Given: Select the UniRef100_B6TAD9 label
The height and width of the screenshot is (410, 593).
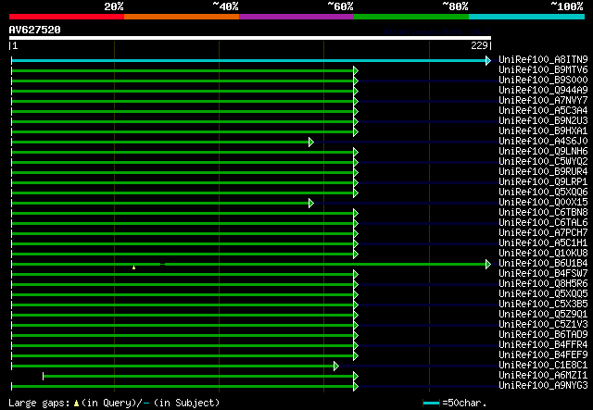Looking at the screenshot, I should [543, 335].
